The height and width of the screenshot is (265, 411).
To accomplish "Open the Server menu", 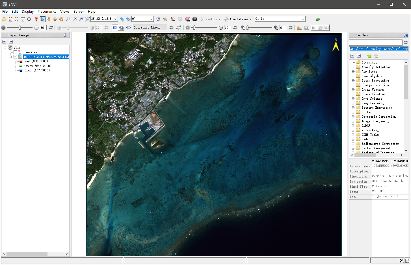I will [79, 12].
